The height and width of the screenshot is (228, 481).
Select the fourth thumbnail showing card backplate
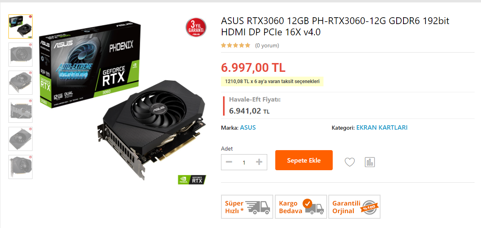click(x=20, y=111)
